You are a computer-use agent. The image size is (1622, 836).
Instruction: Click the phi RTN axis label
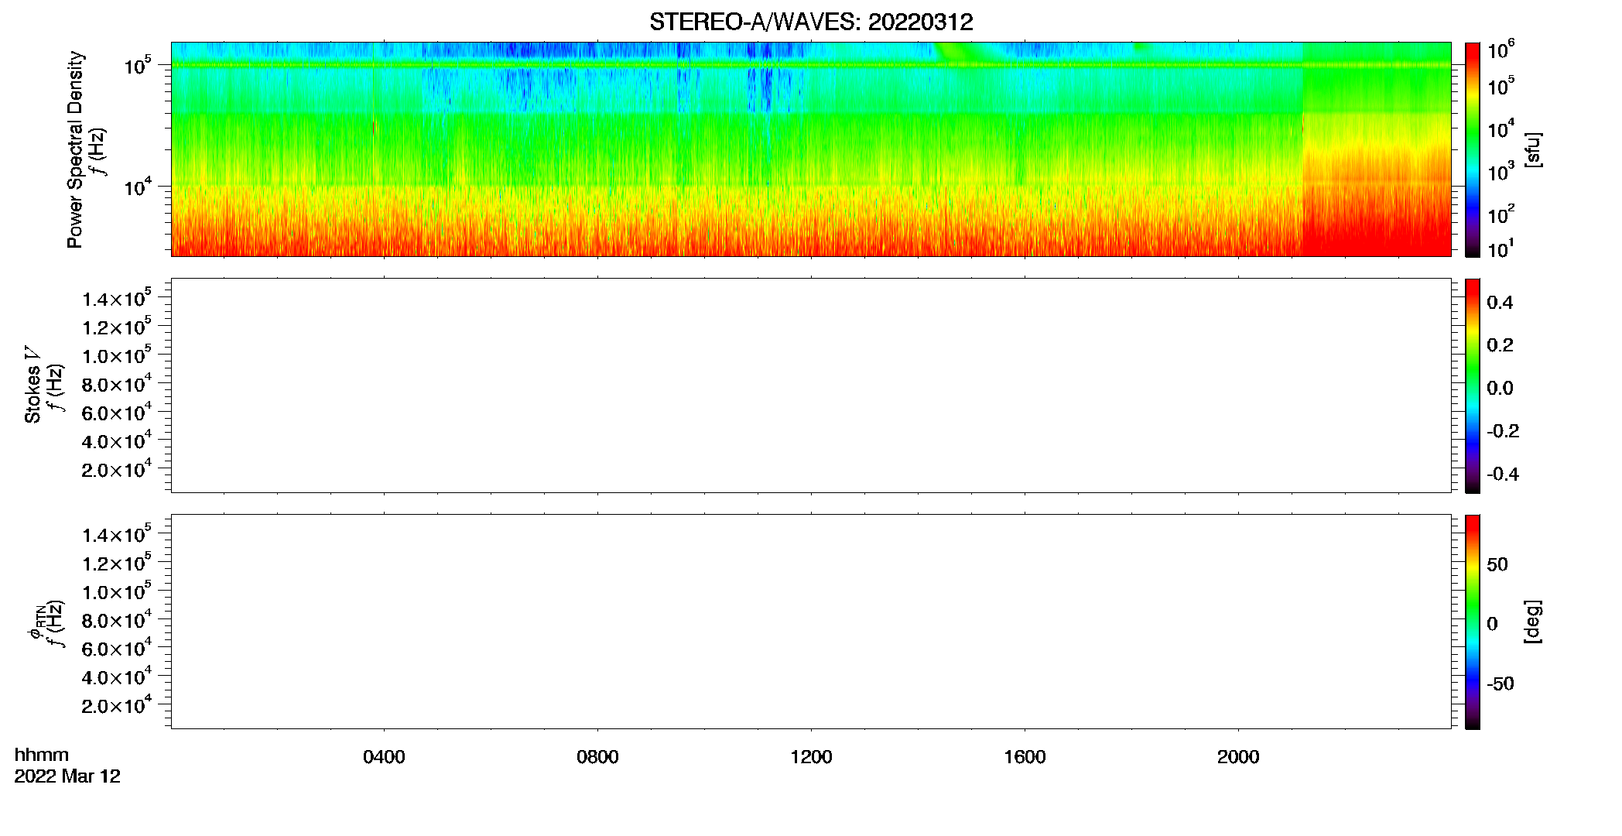(36, 622)
